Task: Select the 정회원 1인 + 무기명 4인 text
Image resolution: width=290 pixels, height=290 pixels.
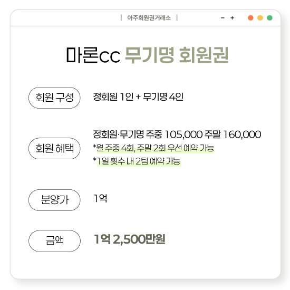Action: 138,96
